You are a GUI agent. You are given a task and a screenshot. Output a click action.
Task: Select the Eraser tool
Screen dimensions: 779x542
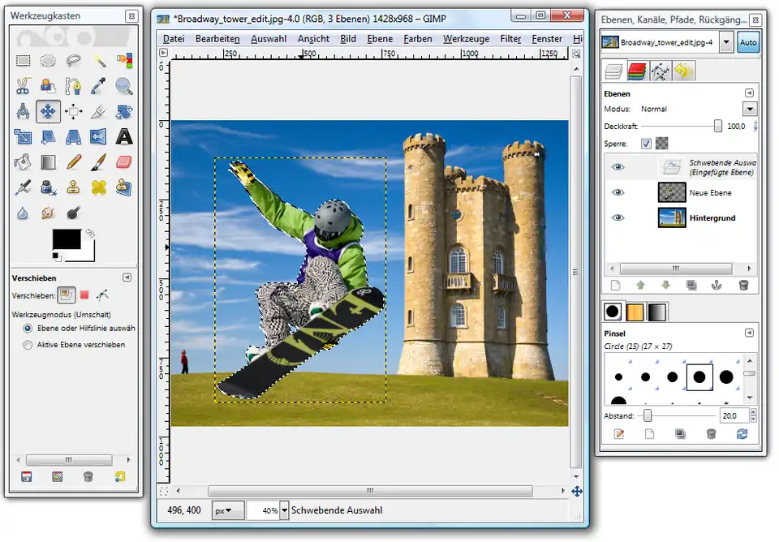(123, 161)
